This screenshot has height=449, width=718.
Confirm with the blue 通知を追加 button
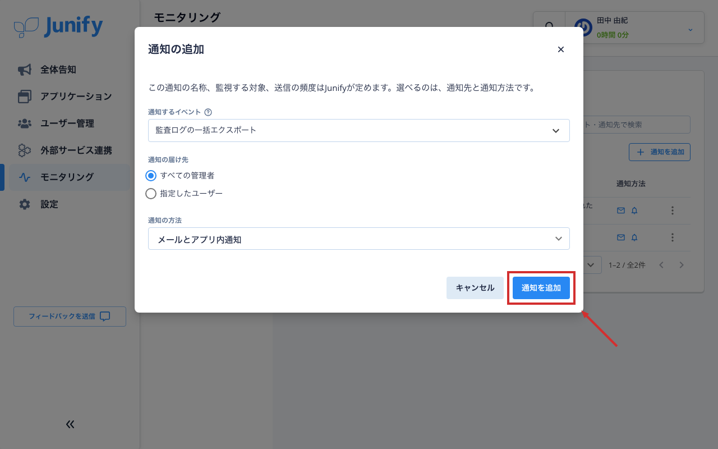point(541,288)
